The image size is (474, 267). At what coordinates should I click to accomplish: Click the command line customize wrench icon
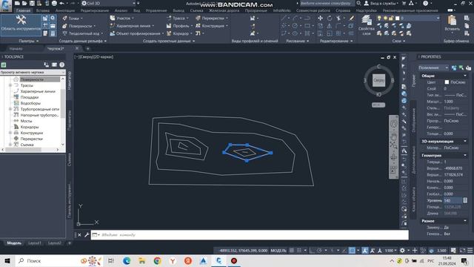pos(87,234)
